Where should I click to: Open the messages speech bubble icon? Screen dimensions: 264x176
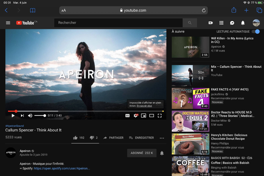232,23
